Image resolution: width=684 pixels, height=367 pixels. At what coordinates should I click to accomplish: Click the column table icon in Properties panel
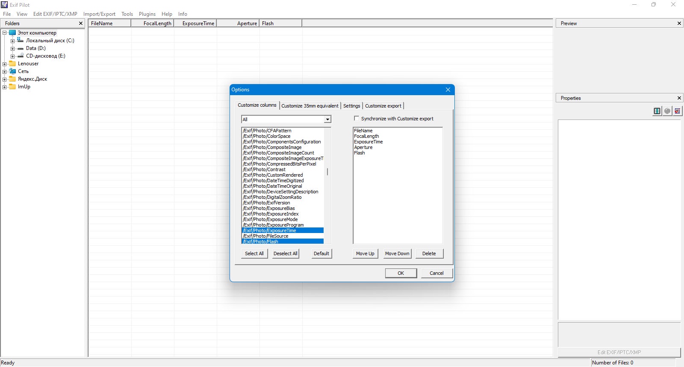click(657, 111)
